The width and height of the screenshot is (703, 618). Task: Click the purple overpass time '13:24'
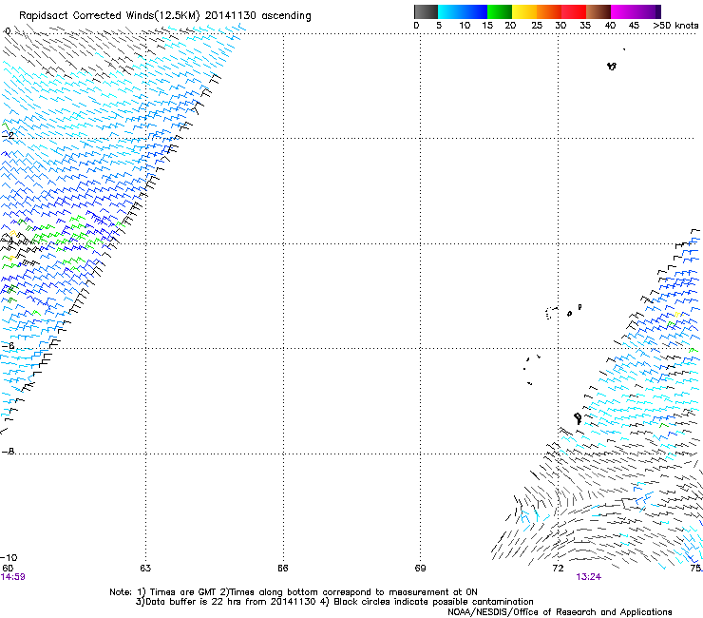pos(589,577)
